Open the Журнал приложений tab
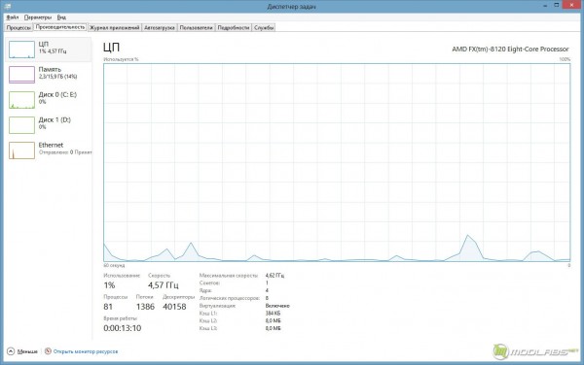Screen dimensions: 584x365 (115, 28)
